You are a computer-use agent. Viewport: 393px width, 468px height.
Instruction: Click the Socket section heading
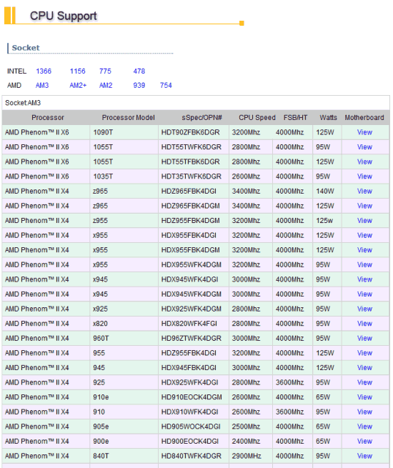(26, 48)
